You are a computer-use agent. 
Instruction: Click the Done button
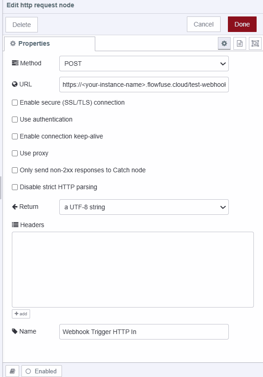pyautogui.click(x=242, y=24)
